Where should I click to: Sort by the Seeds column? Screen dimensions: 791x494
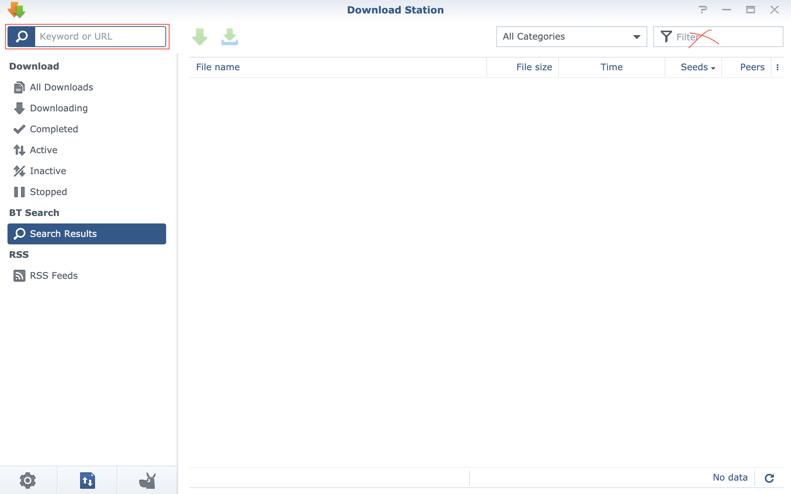coord(694,67)
